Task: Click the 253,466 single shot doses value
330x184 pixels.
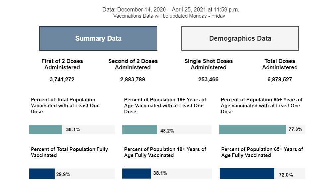Action: (209, 80)
